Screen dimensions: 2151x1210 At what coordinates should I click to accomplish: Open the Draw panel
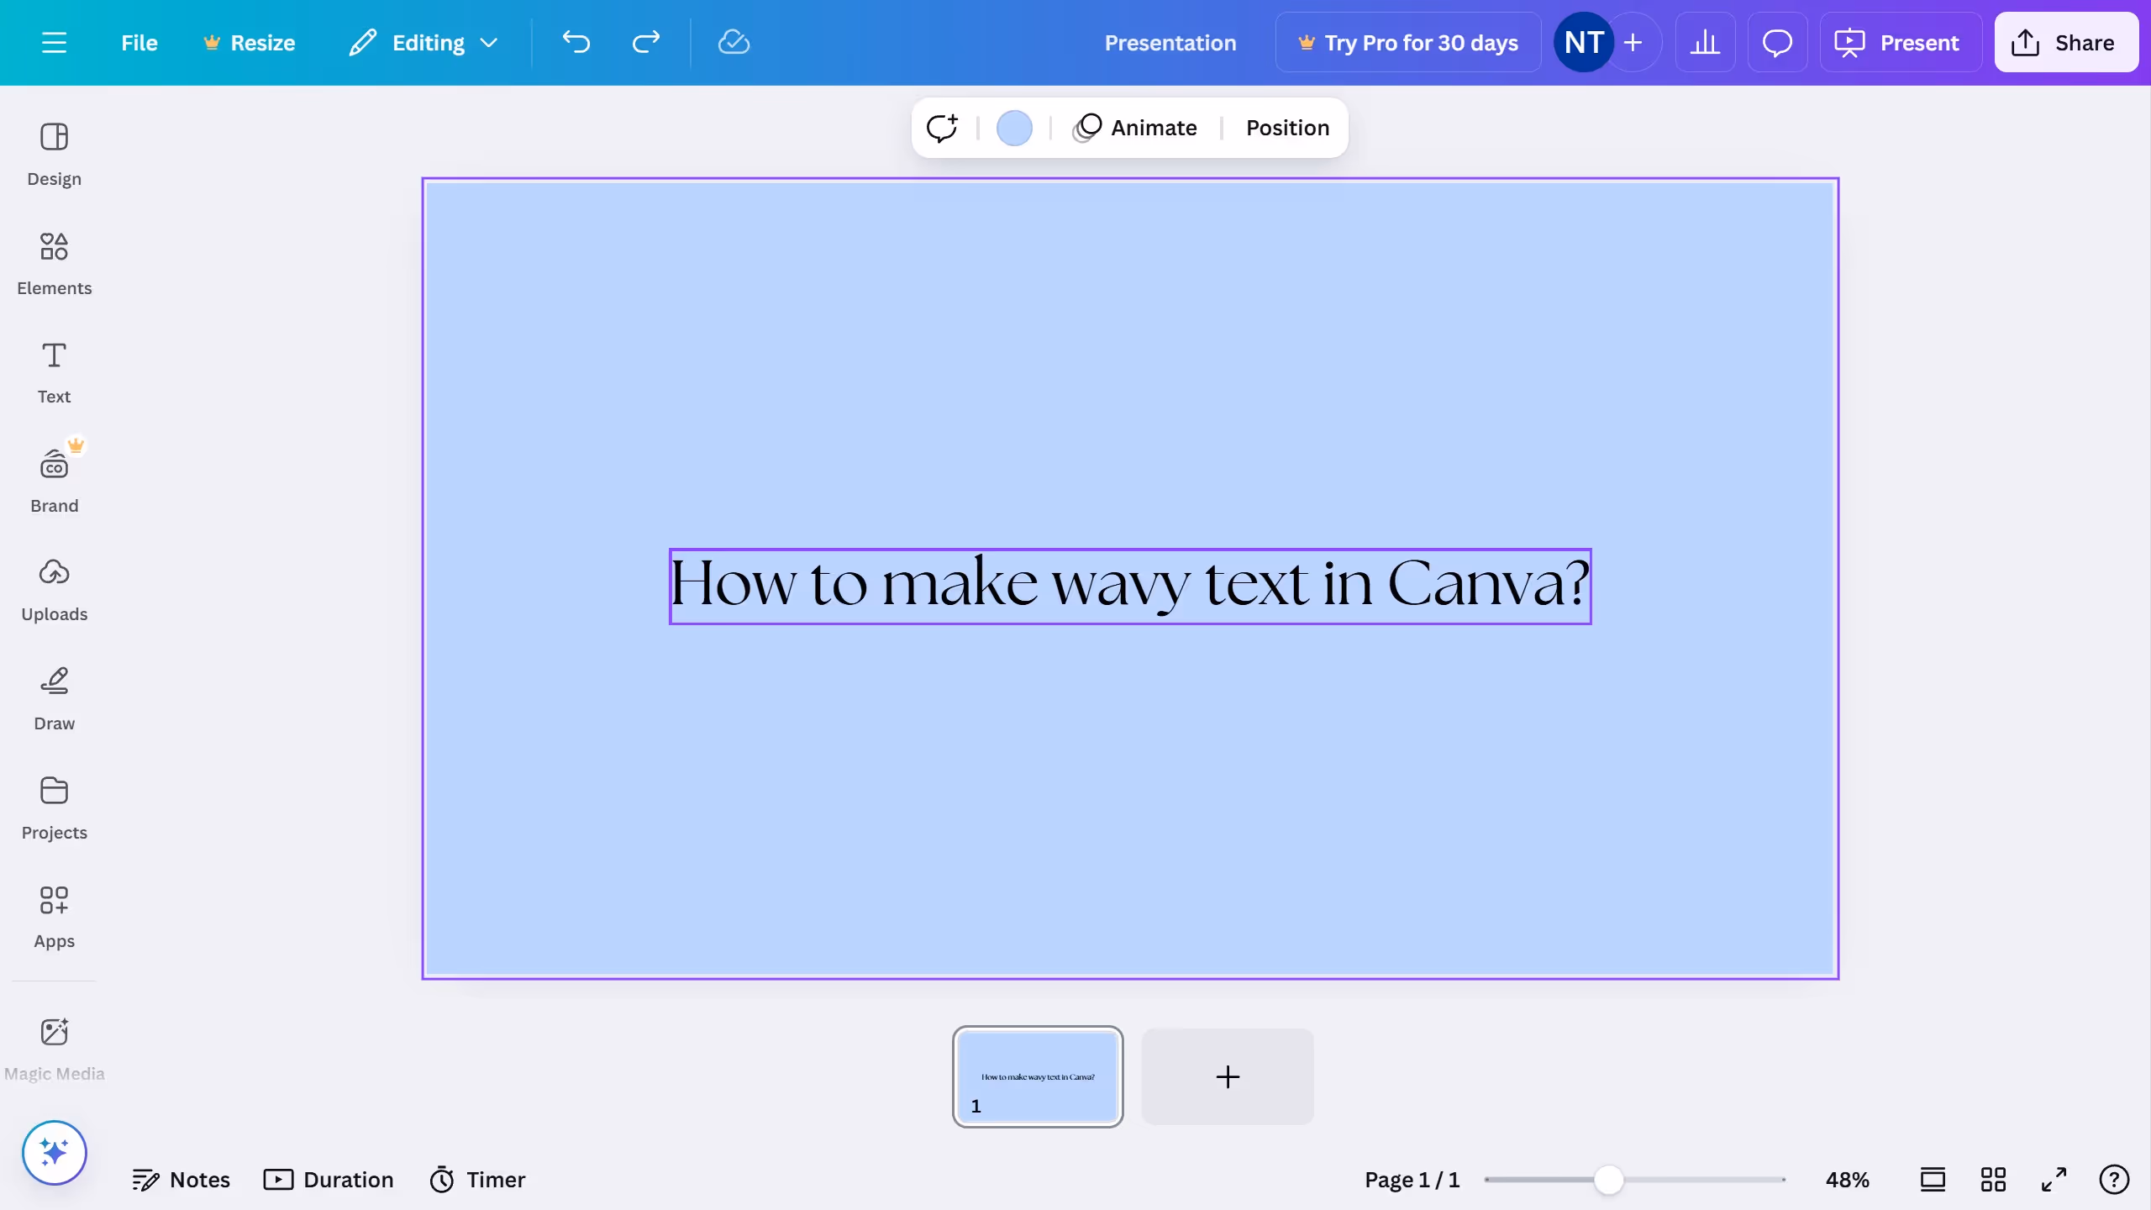[55, 698]
